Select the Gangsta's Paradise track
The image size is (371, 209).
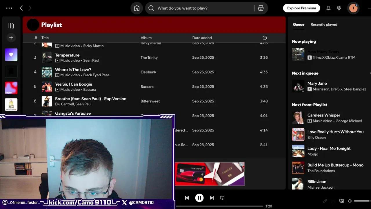coord(73,113)
